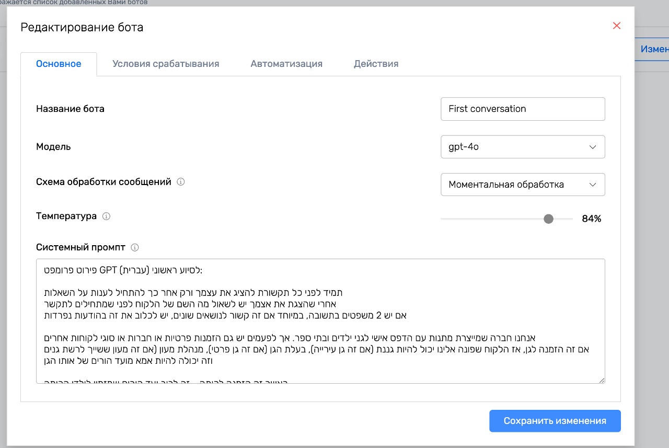Screen dimensions: 669x448
Task: Close the bot editing dialog with red X
Action: 617,26
